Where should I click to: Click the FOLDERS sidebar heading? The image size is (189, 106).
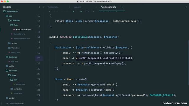pyautogui.click(x=7, y=7)
